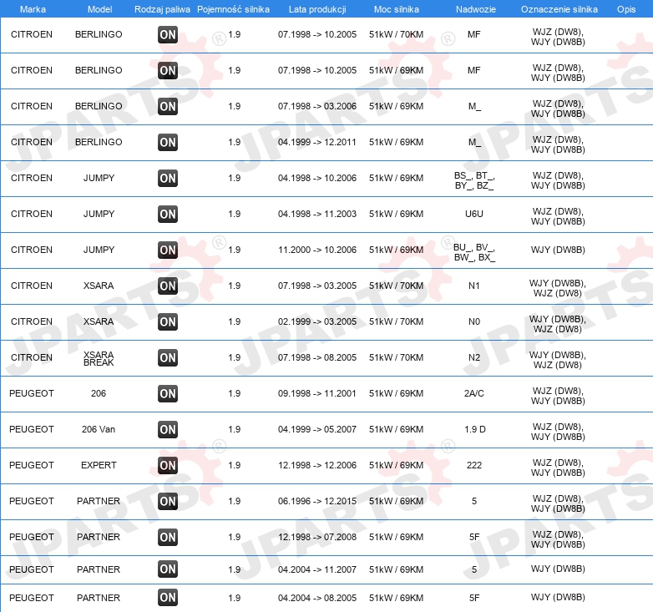Click CITROEN brand cell in Jumpy U6U row
The image size is (653, 612).
(32, 214)
